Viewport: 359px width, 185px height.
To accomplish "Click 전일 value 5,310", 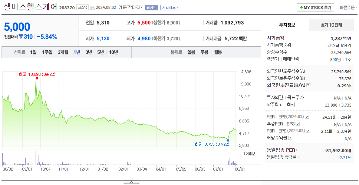I will click(103, 23).
